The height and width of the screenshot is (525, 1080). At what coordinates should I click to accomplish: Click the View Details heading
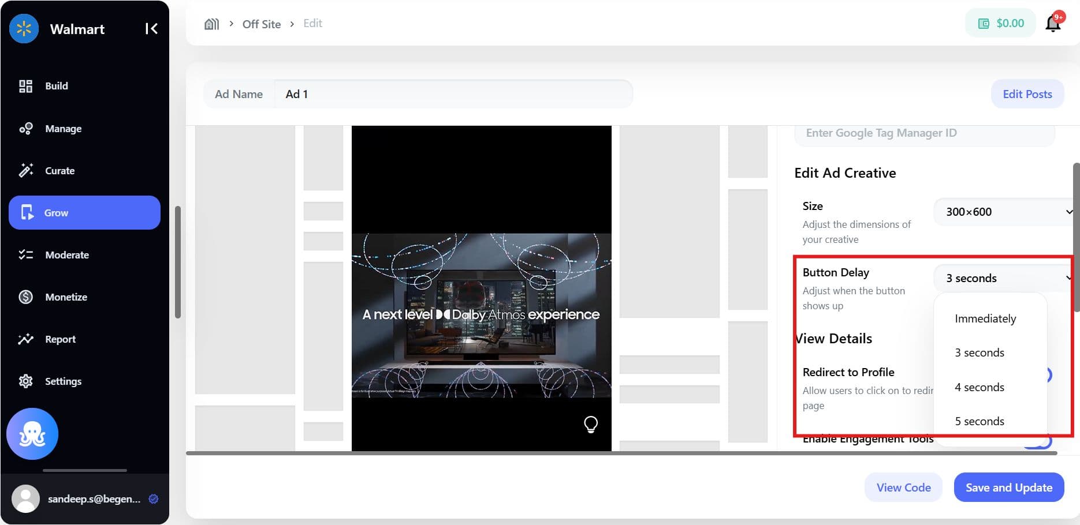tap(833, 339)
